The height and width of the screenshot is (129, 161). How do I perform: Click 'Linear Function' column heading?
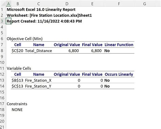[x=119, y=45]
